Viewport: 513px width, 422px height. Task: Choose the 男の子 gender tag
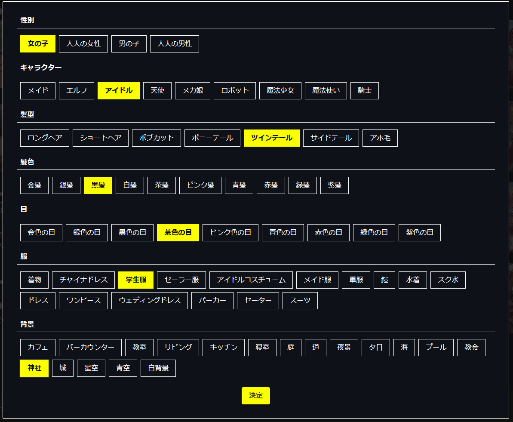[129, 44]
